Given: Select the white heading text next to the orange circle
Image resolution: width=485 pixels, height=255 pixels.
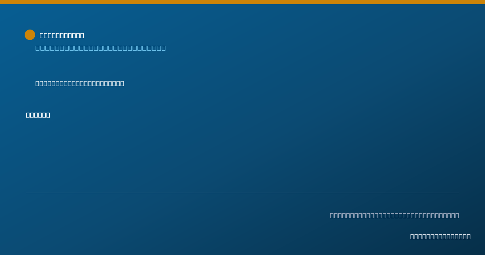Looking at the screenshot, I should tap(62, 35).
